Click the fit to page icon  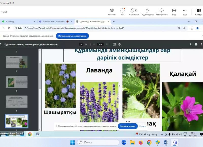[114, 44]
